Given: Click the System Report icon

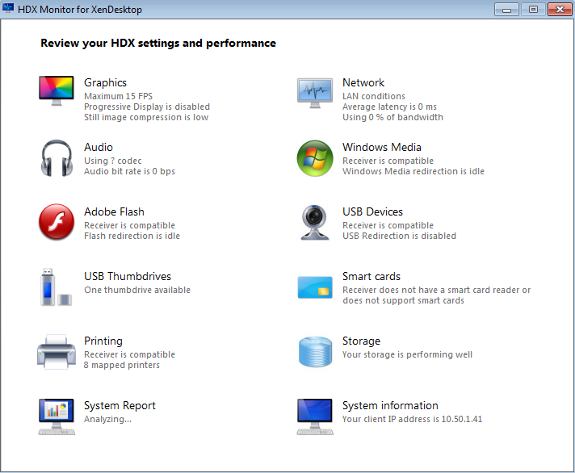Looking at the screenshot, I should point(57,416).
